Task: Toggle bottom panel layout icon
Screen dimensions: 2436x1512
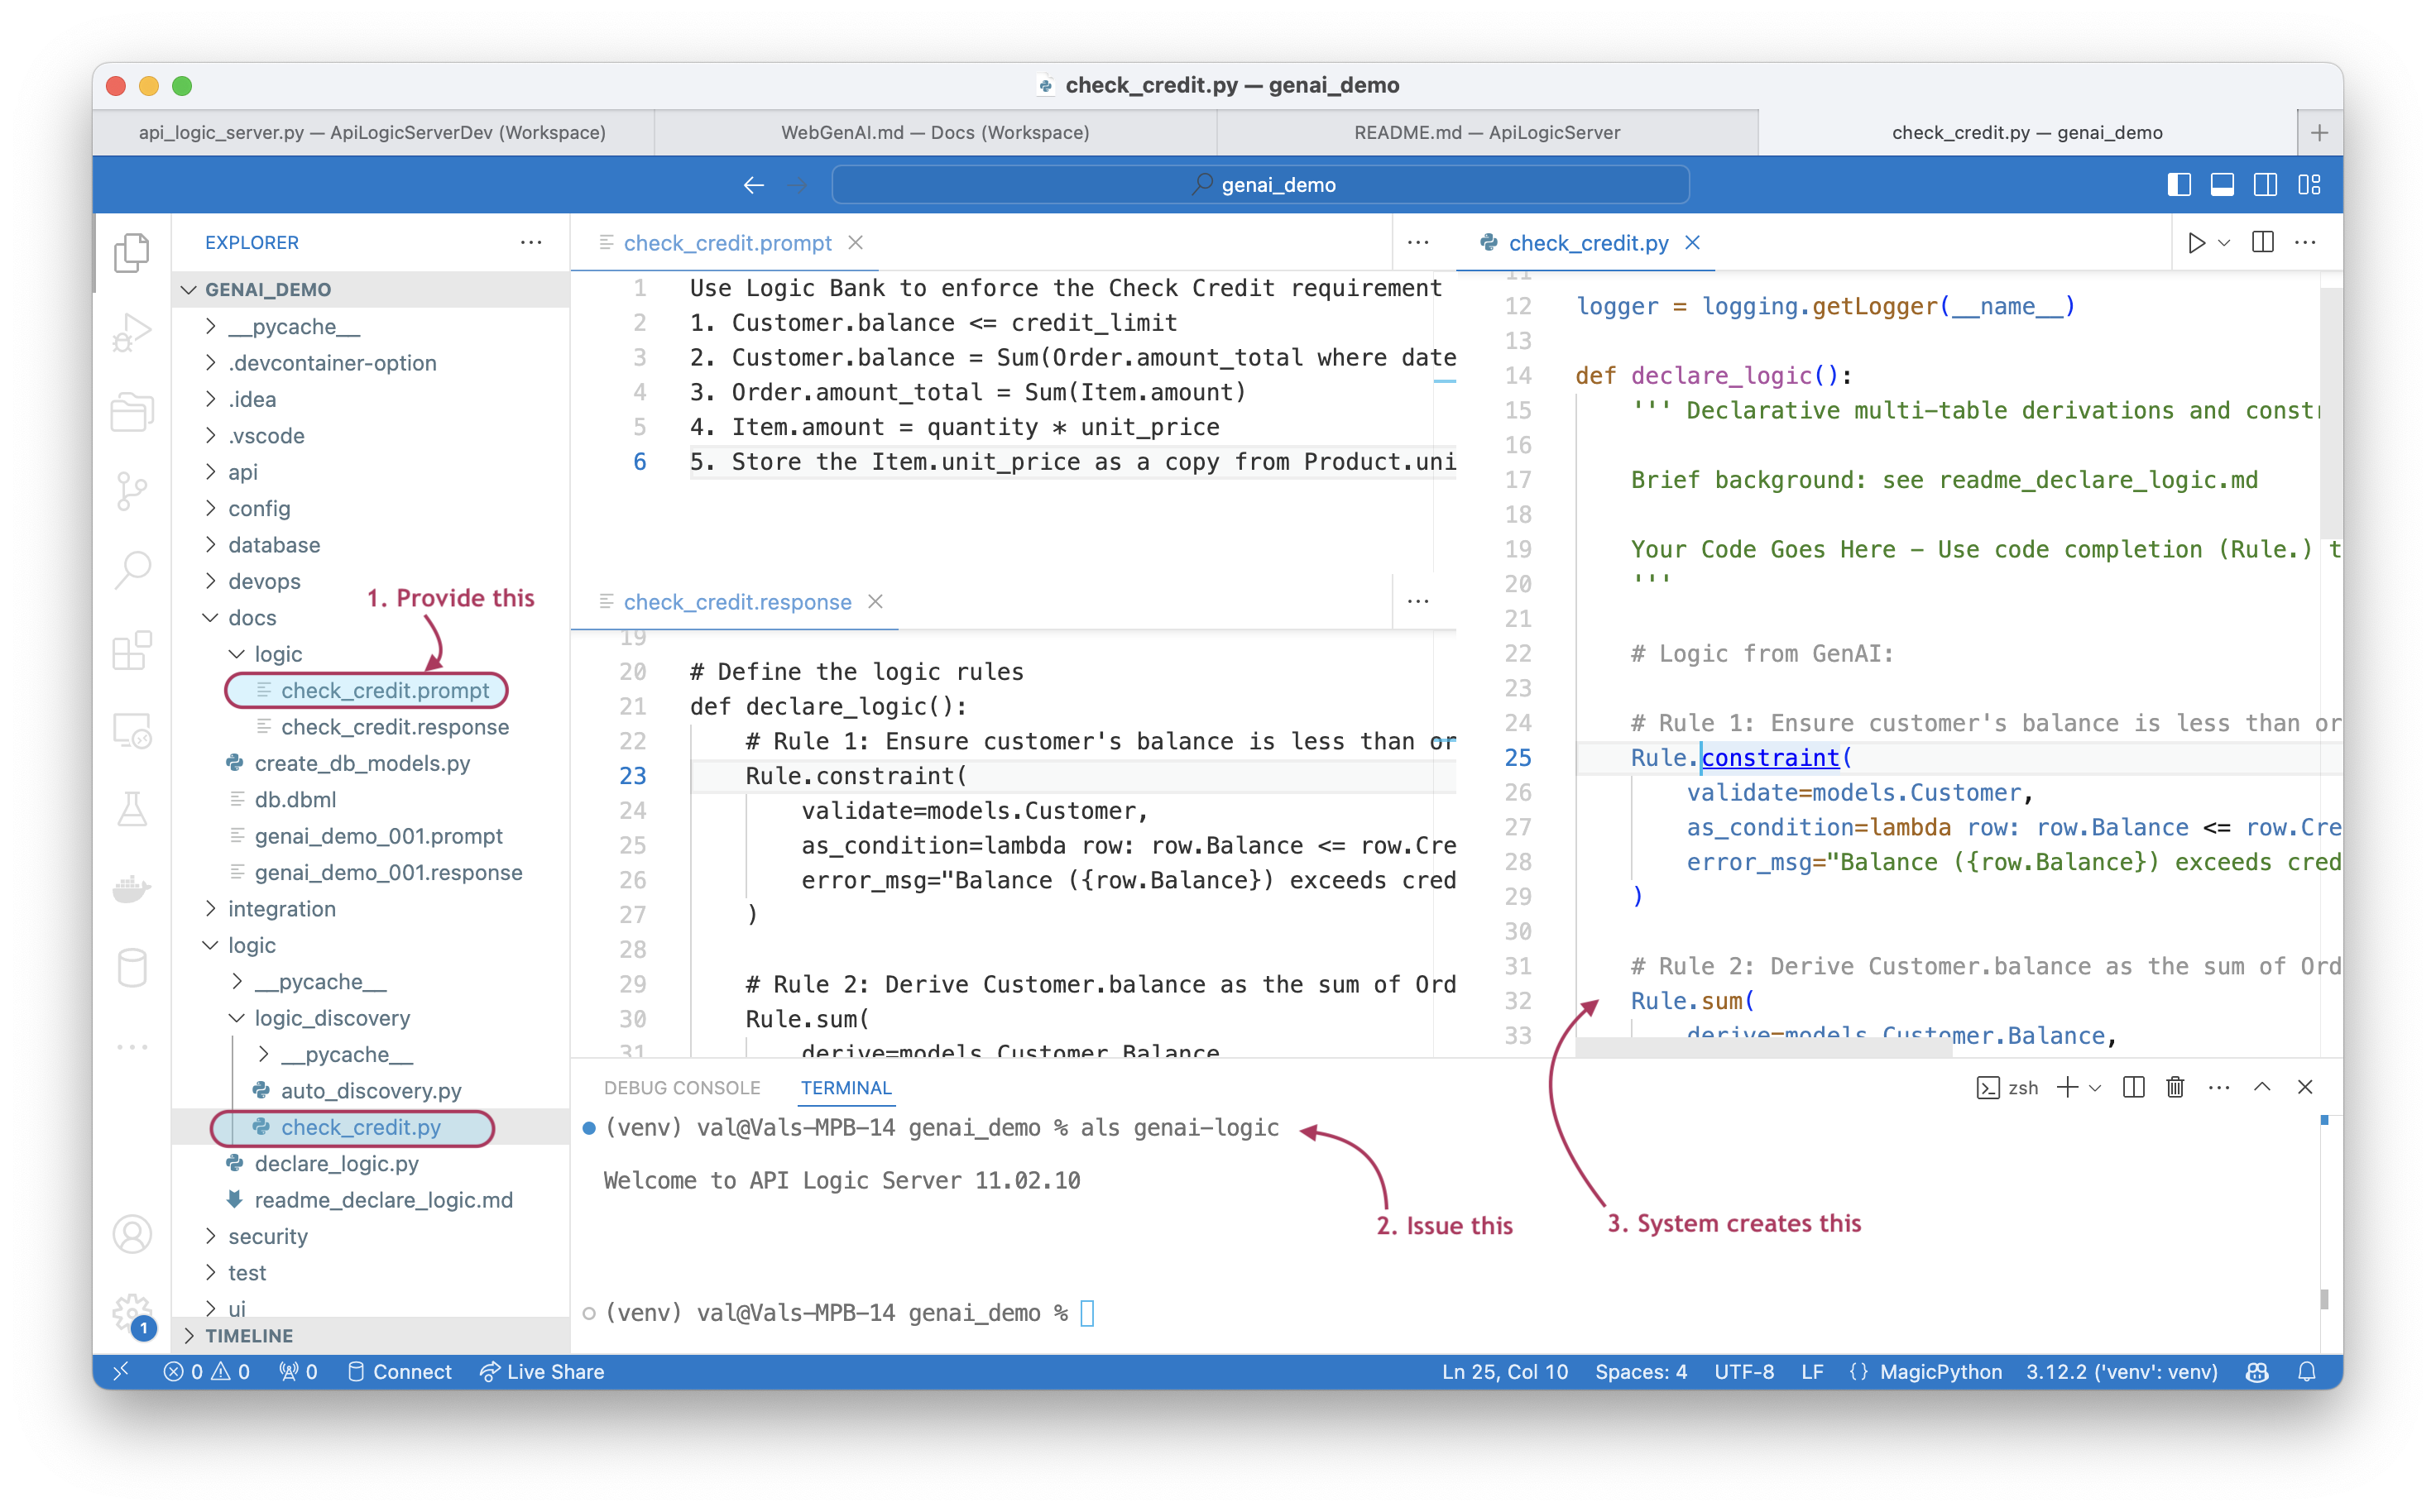Action: coord(2222,185)
